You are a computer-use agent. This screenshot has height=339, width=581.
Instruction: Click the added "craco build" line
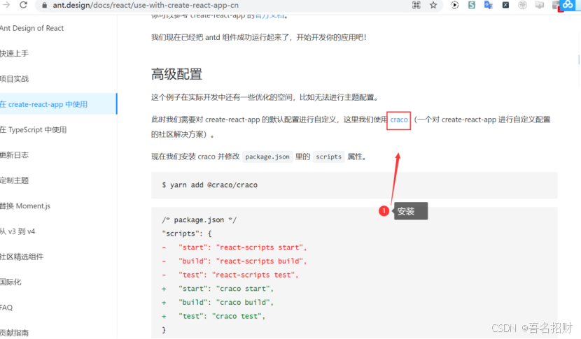218,303
